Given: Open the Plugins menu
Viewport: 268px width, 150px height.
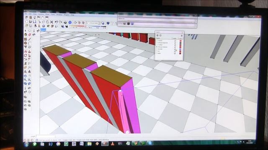Looking at the screenshot, I should click(x=67, y=15).
